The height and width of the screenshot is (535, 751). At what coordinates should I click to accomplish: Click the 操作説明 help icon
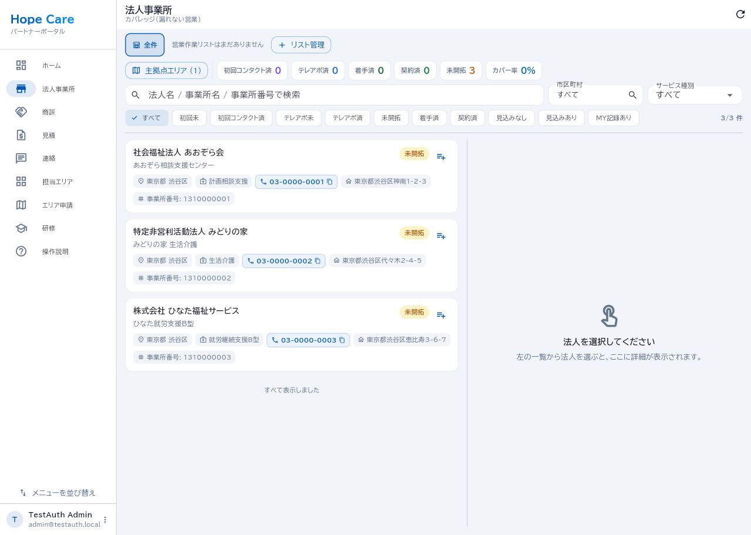[x=21, y=251]
